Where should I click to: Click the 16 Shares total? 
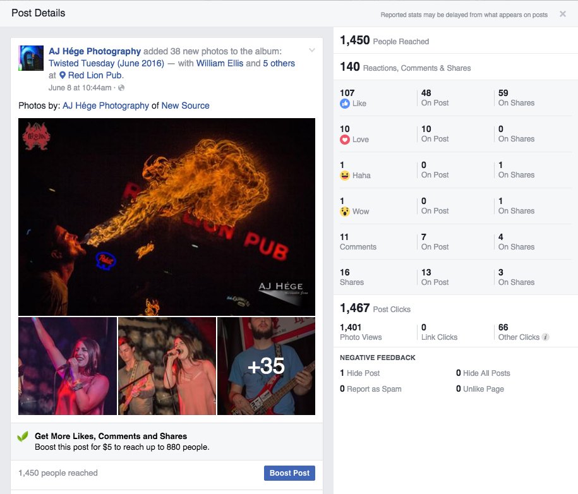point(352,277)
